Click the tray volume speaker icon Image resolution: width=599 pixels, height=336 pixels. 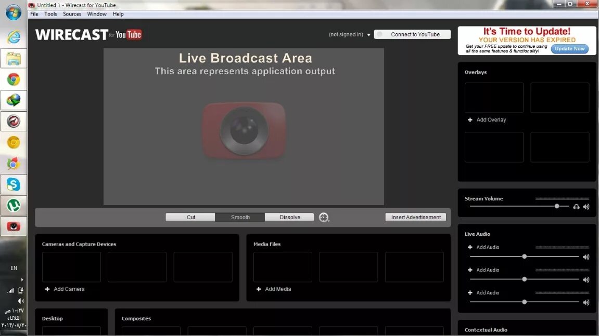pos(21,301)
